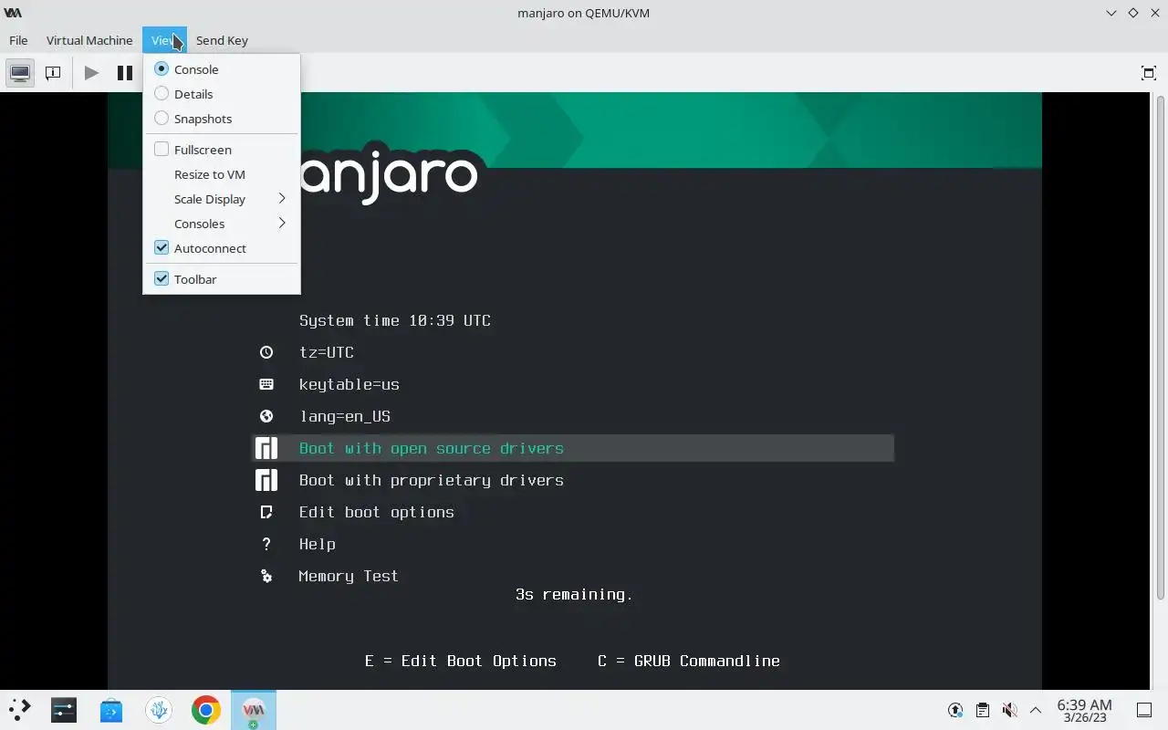Open the clock showing 6:39 AM

click(x=1084, y=710)
